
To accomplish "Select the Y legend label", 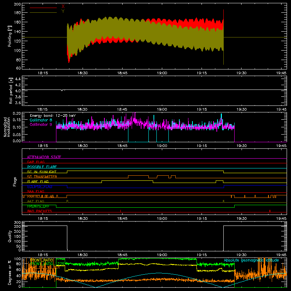I will click(x=63, y=11).
